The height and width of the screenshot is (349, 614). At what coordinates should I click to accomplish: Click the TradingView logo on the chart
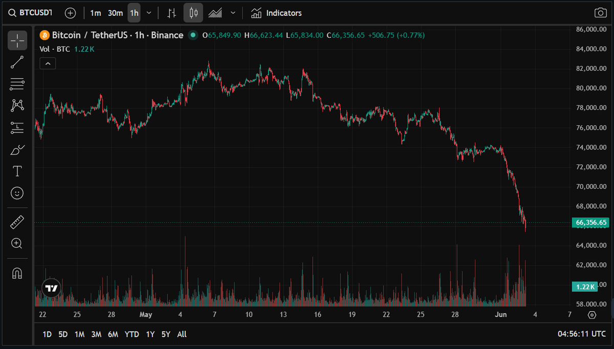(51, 288)
